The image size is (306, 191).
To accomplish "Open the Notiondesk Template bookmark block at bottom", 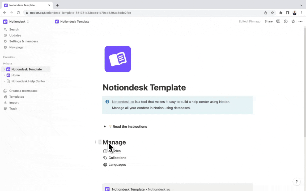I will point(177,188).
